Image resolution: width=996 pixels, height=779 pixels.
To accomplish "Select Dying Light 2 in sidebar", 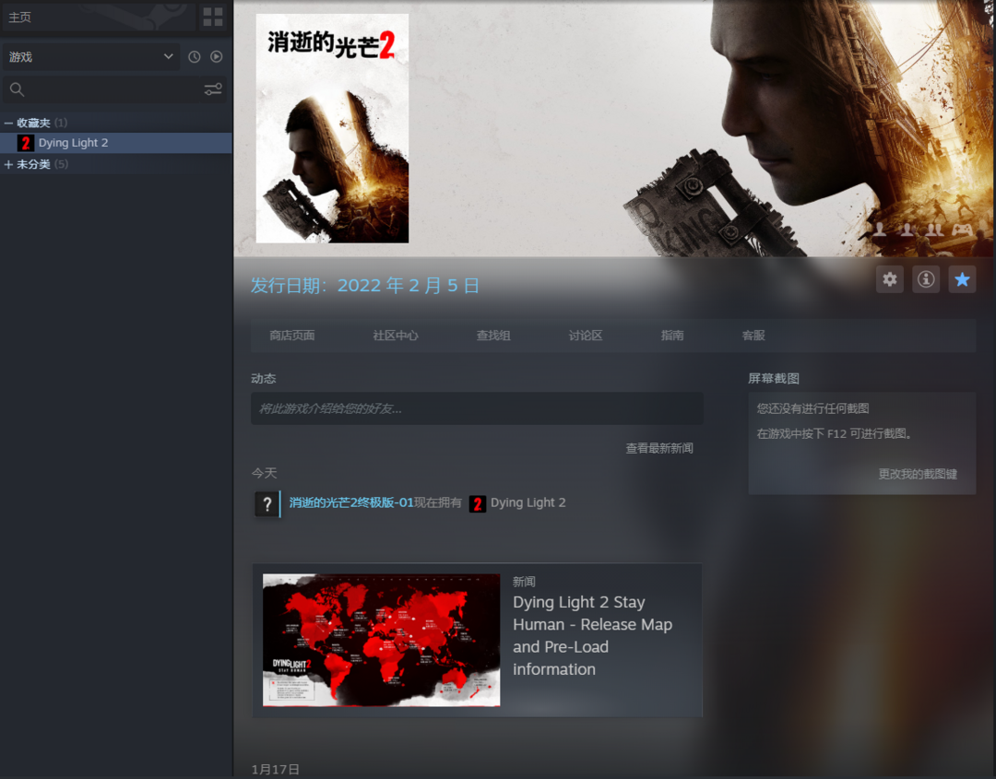I will (74, 143).
